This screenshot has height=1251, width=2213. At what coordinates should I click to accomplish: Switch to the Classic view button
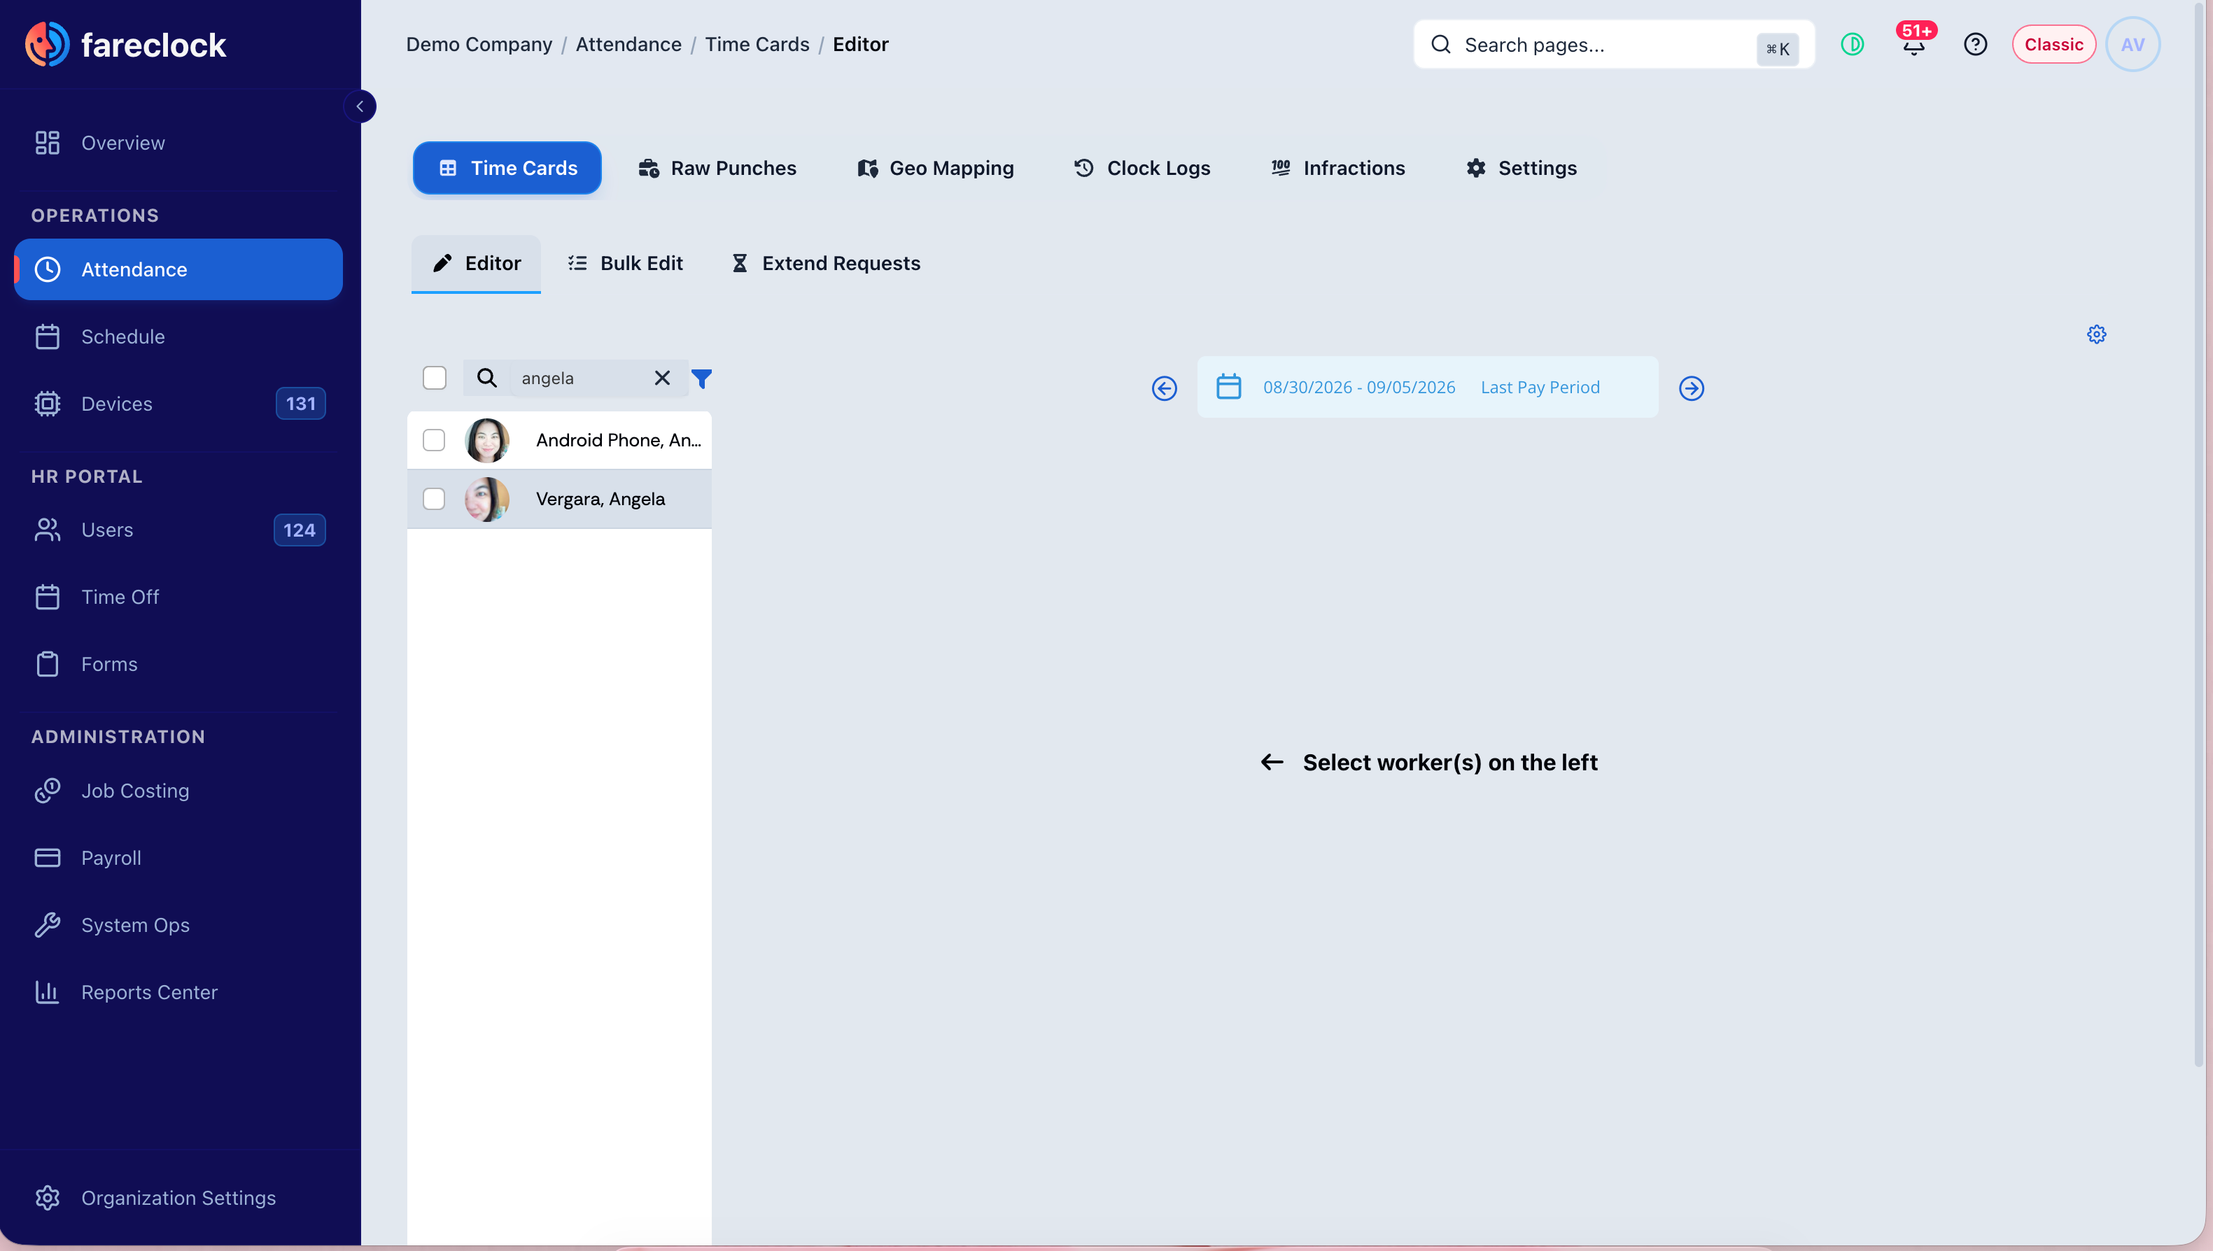coord(2053,45)
